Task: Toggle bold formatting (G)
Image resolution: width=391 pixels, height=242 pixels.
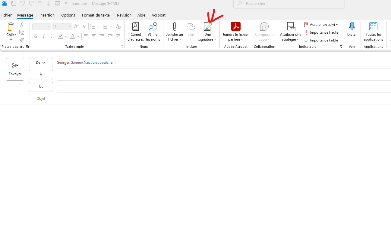Action: pyautogui.click(x=36, y=36)
